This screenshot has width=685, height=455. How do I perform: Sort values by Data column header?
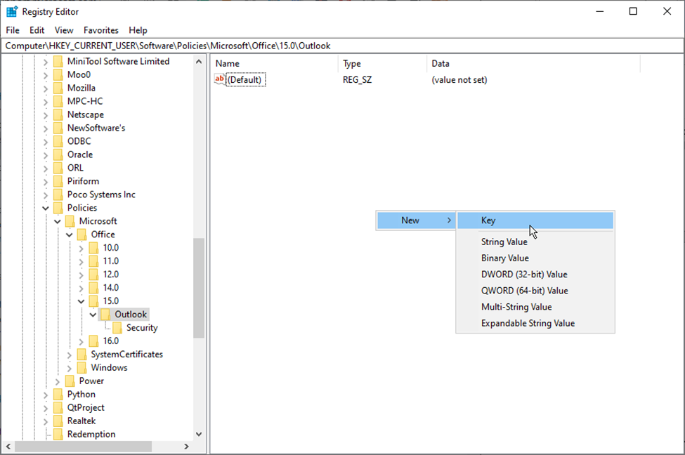[x=533, y=63]
